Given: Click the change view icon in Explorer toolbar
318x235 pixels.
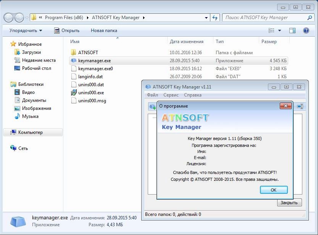Looking at the screenshot, I should tap(271, 31).
